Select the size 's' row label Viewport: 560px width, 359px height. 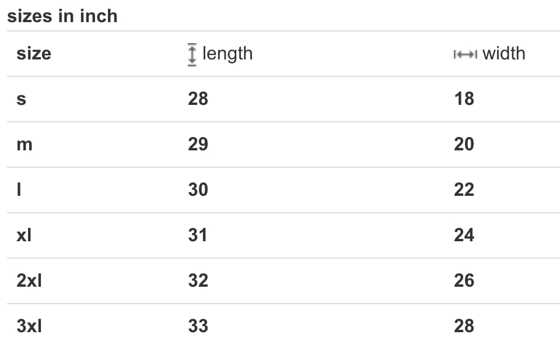click(21, 99)
